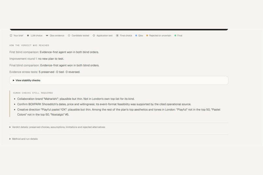This screenshot has width=263, height=175.
Task: Click the 'Qloo evidence' legend label
Action: coord(57,36)
